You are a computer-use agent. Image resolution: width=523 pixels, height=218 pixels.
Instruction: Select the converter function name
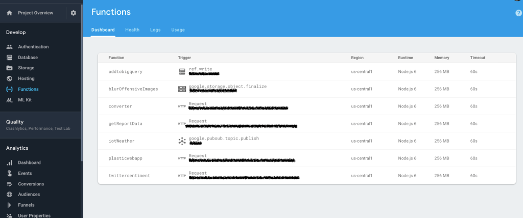[x=120, y=106]
